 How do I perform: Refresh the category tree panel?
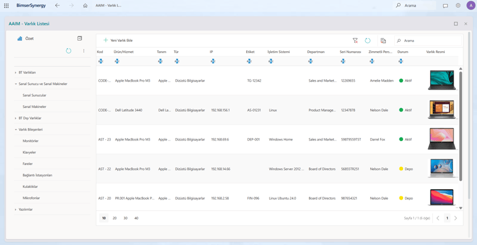(x=69, y=51)
